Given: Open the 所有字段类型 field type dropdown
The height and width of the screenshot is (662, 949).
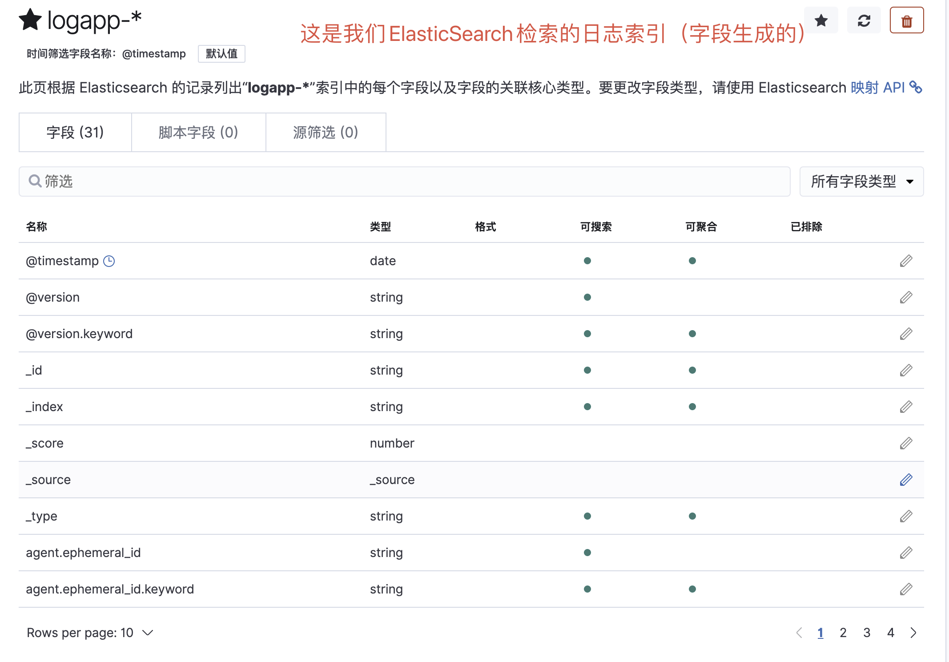Looking at the screenshot, I should [x=861, y=182].
